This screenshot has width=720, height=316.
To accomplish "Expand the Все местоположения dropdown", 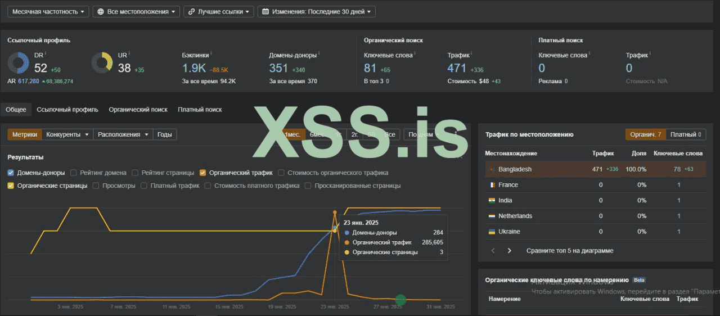I will coord(136,11).
